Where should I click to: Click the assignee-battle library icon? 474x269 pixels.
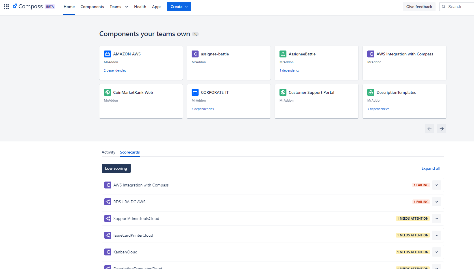point(195,54)
